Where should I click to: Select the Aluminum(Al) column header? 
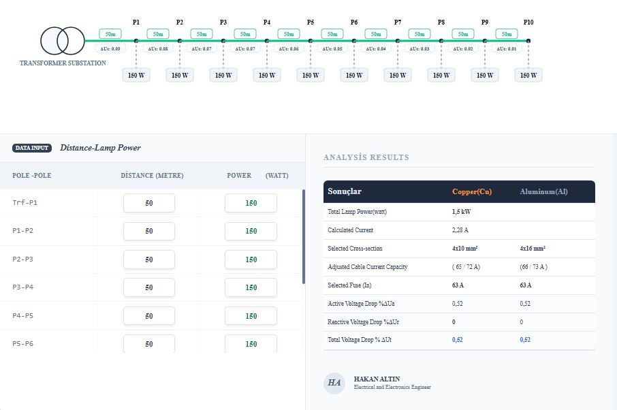(x=543, y=192)
